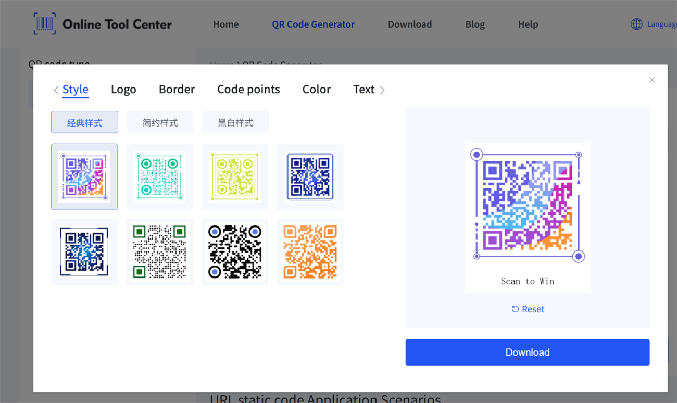Screen dimensions: 677x403
Task: Go to the Color tab
Action: (x=316, y=90)
